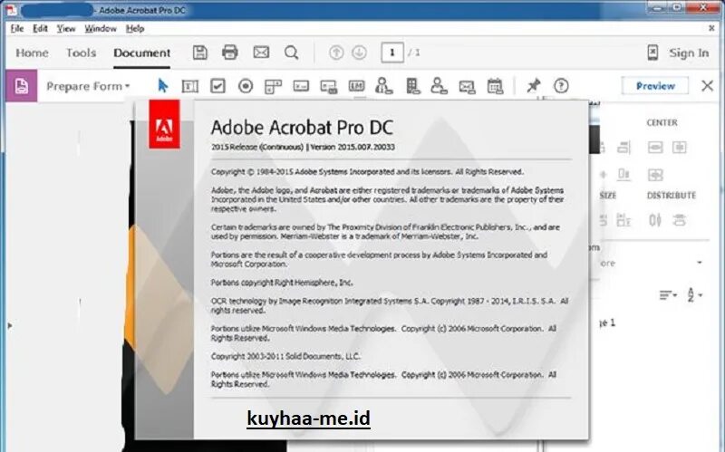Switch to the Home tab
This screenshot has width=725, height=452.
tap(32, 53)
